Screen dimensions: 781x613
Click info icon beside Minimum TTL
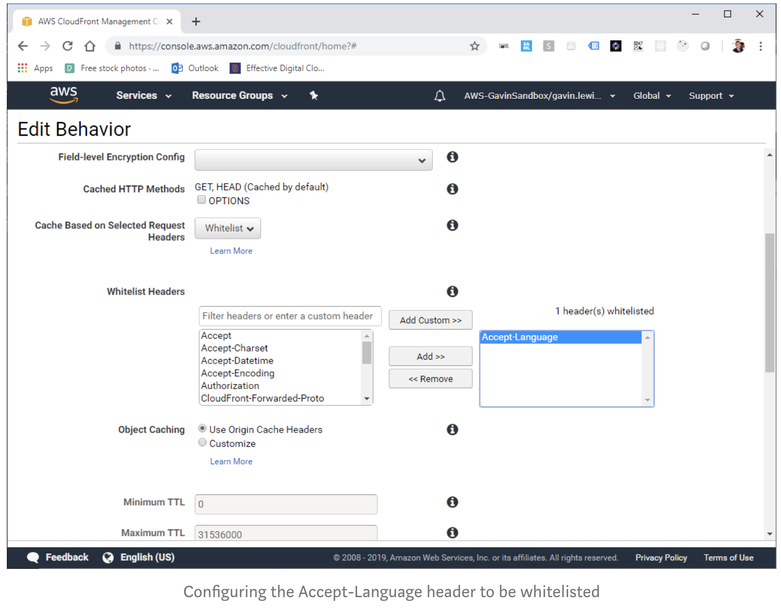coord(452,502)
